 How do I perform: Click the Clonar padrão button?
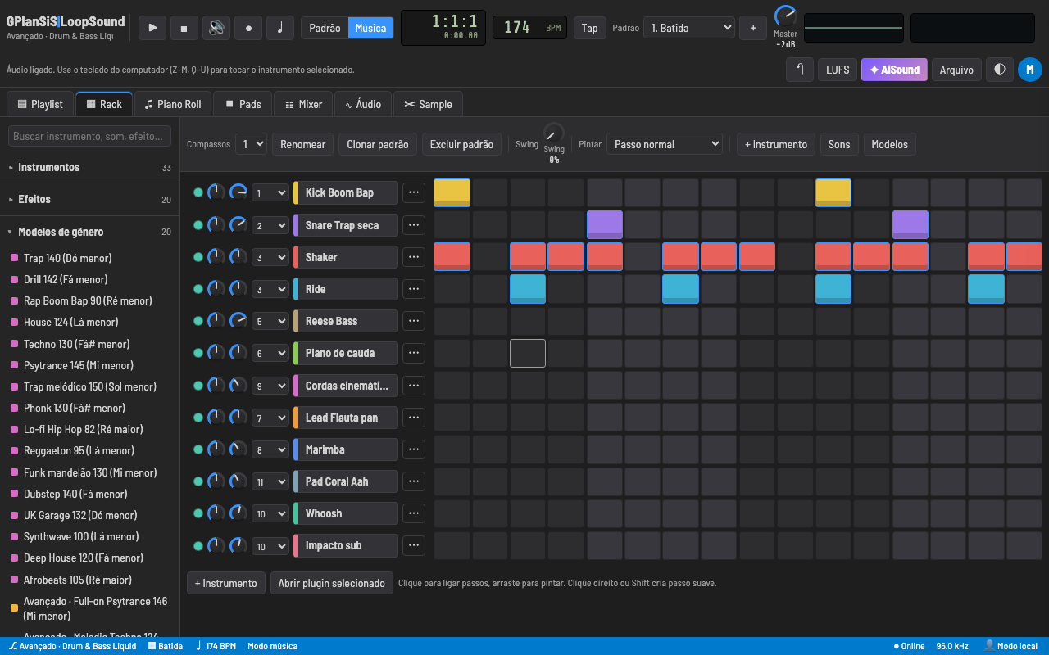tap(378, 144)
